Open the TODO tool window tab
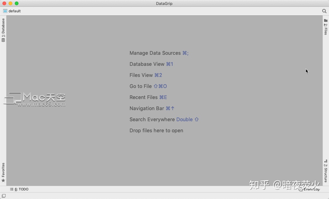The image size is (329, 199). [19, 189]
